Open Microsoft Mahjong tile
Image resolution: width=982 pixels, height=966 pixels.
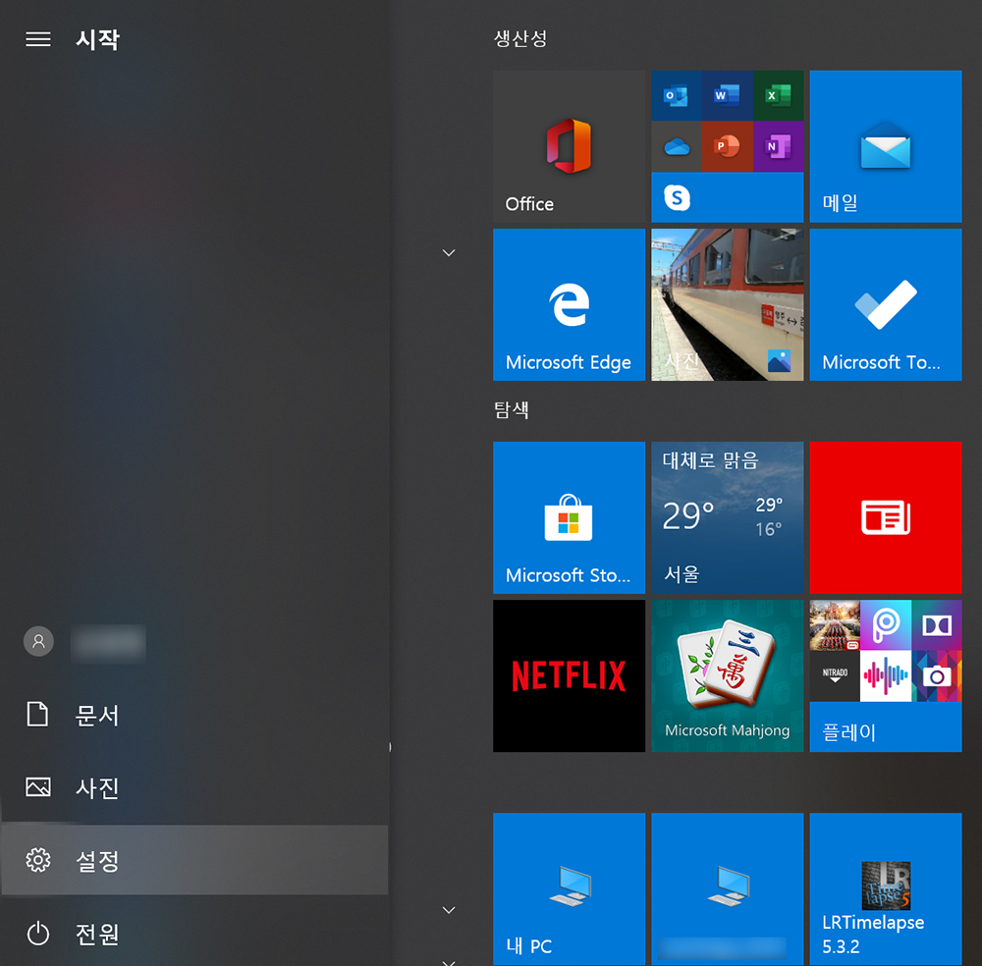(727, 676)
